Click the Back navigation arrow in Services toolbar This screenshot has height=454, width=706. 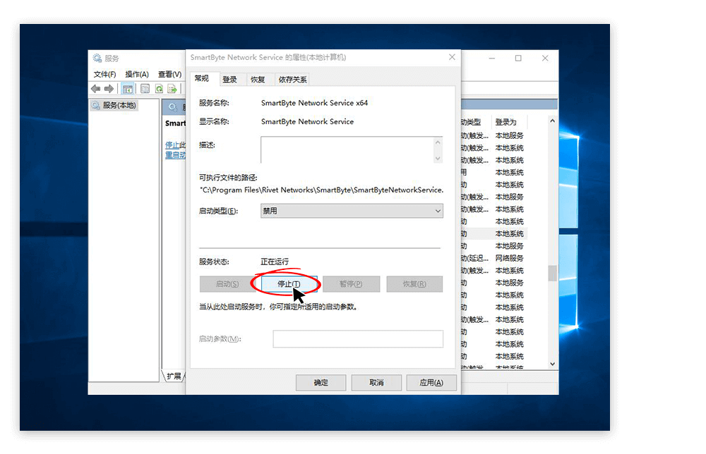(96, 88)
